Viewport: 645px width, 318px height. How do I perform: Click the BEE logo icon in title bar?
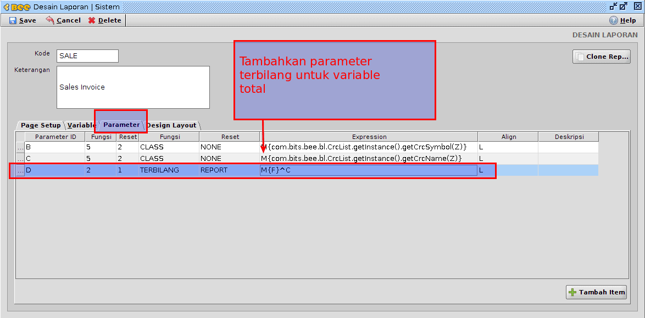tap(16, 7)
